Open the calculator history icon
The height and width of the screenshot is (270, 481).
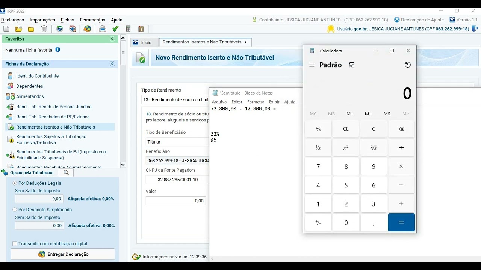click(408, 65)
